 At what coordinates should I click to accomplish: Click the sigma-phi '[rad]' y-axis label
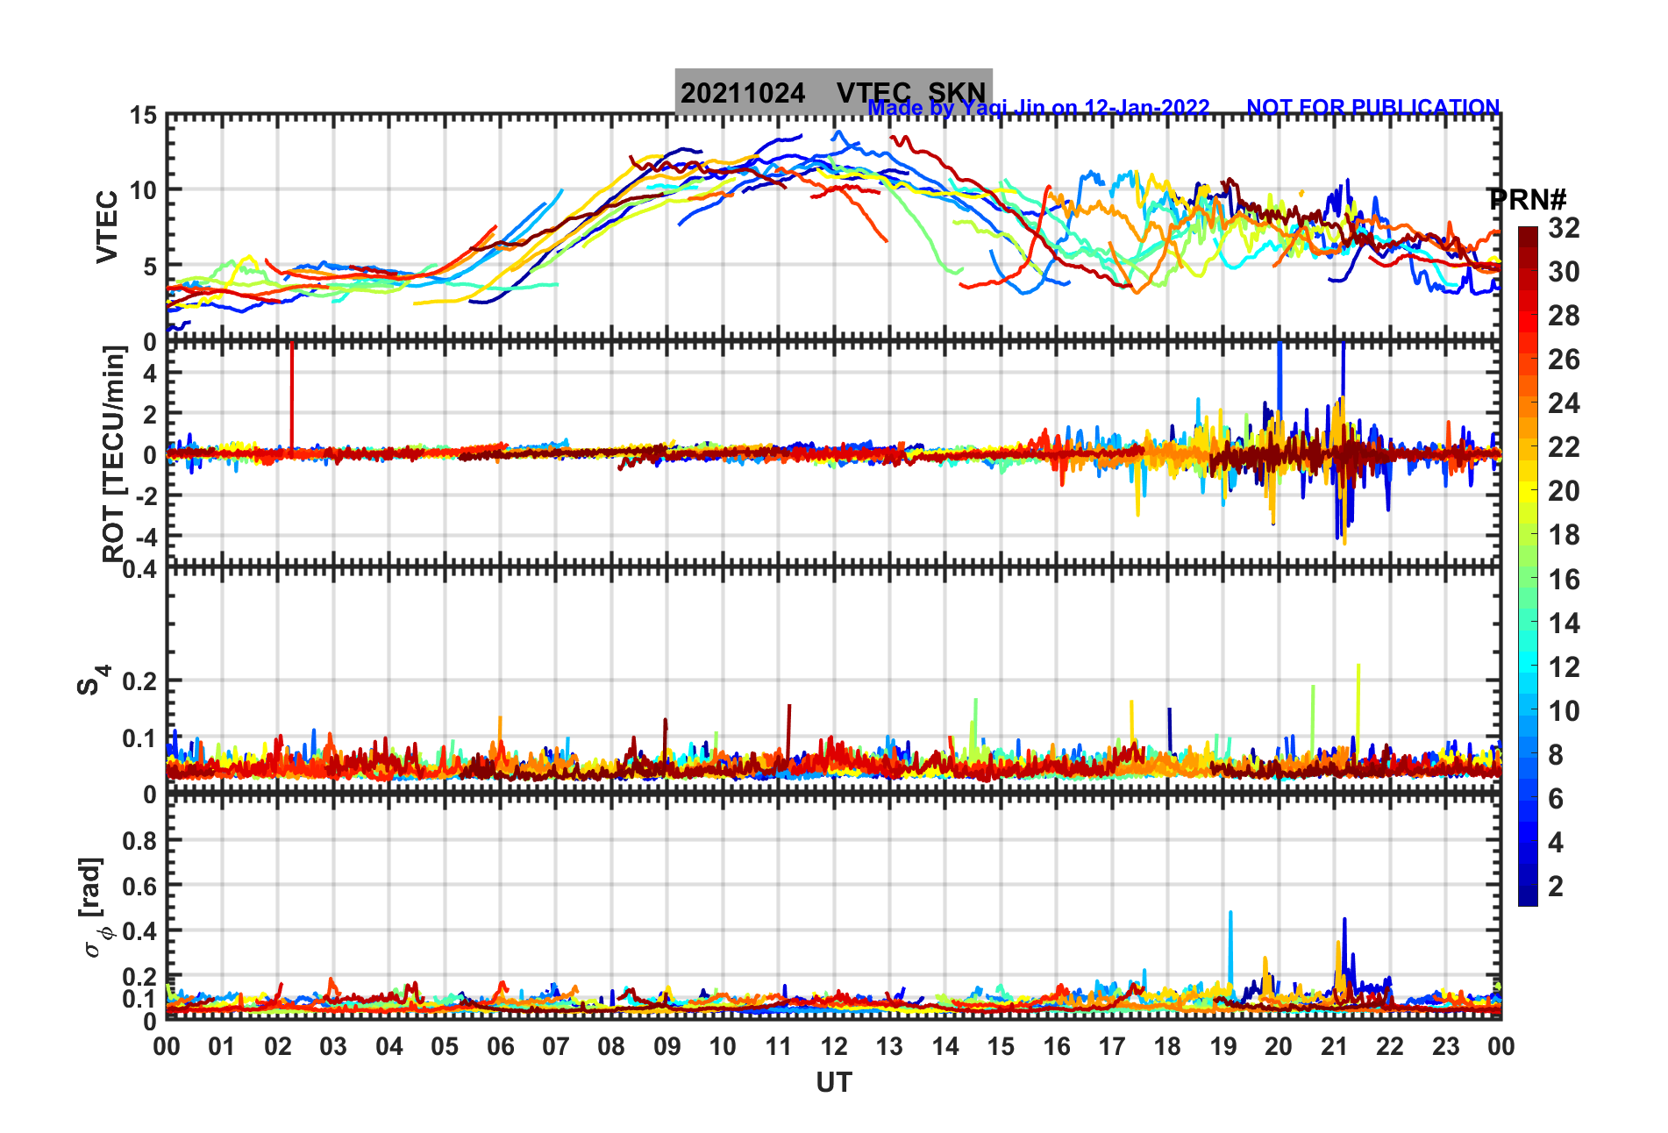click(x=92, y=907)
